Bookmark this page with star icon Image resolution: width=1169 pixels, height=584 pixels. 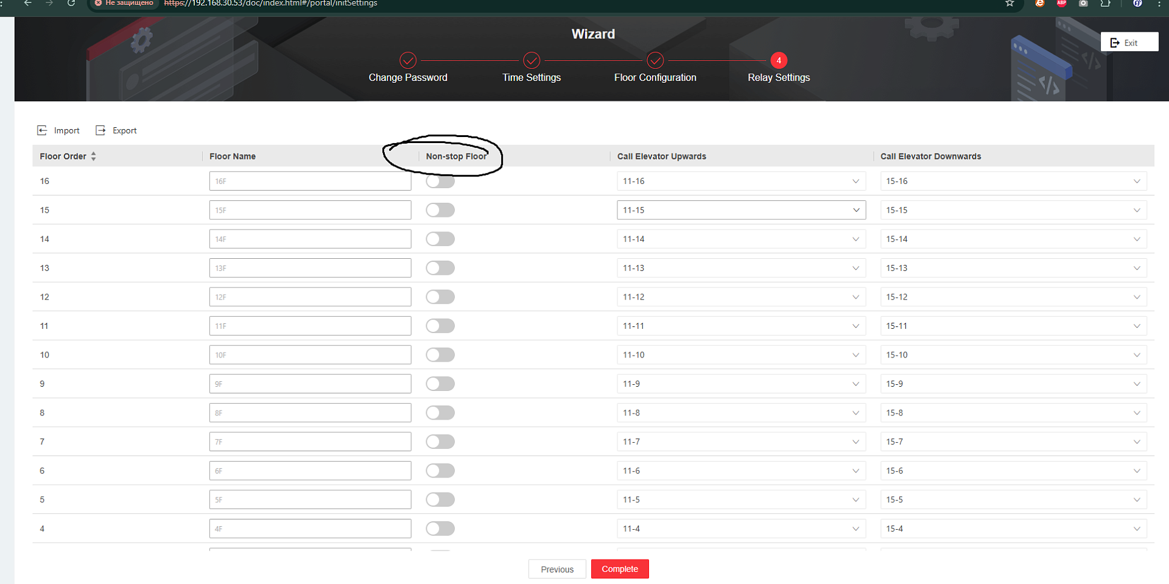coord(1009,3)
